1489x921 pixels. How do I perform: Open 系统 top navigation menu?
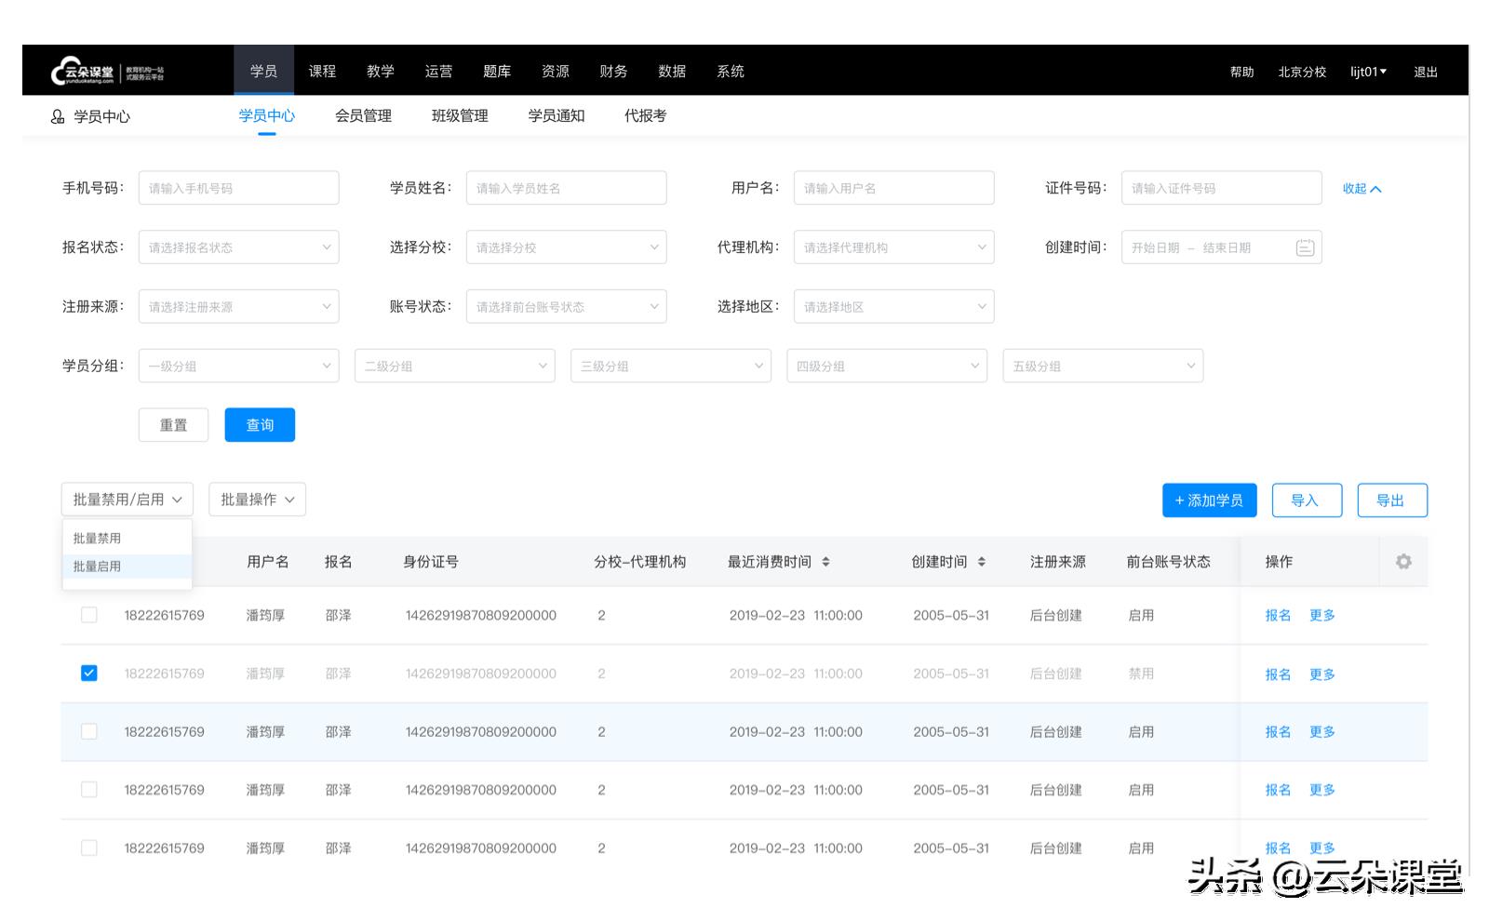(731, 71)
